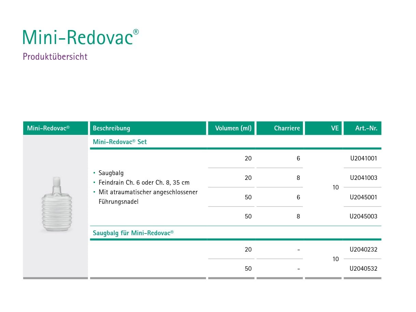Click volume 50 in the U2040532 row

pos(248,269)
